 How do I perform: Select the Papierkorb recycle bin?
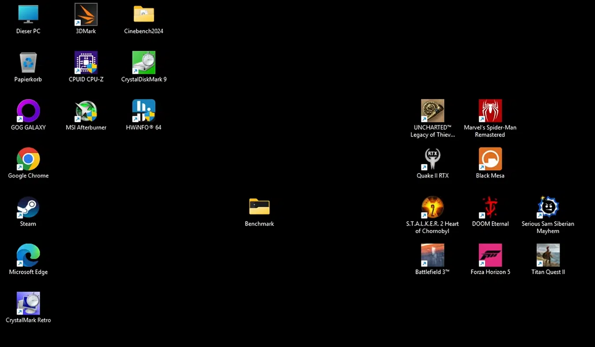click(x=28, y=63)
